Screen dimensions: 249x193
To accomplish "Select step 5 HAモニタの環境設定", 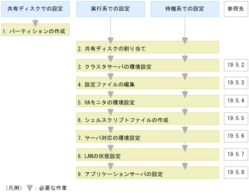I will pyautogui.click(x=148, y=102).
